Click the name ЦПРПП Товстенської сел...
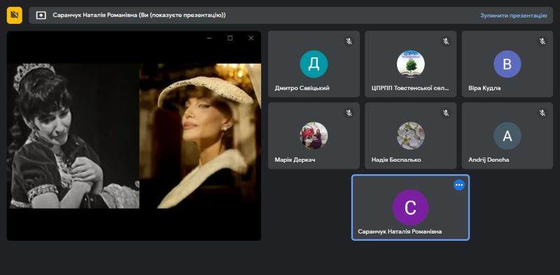Image resolution: width=560 pixels, height=275 pixels. [x=410, y=88]
